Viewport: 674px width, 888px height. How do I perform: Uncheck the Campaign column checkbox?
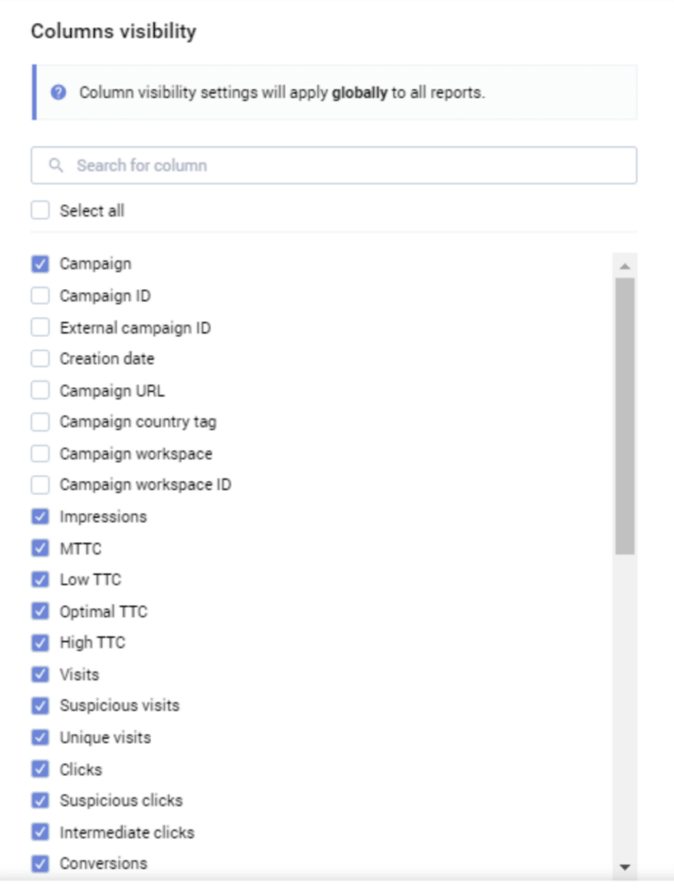pos(40,264)
